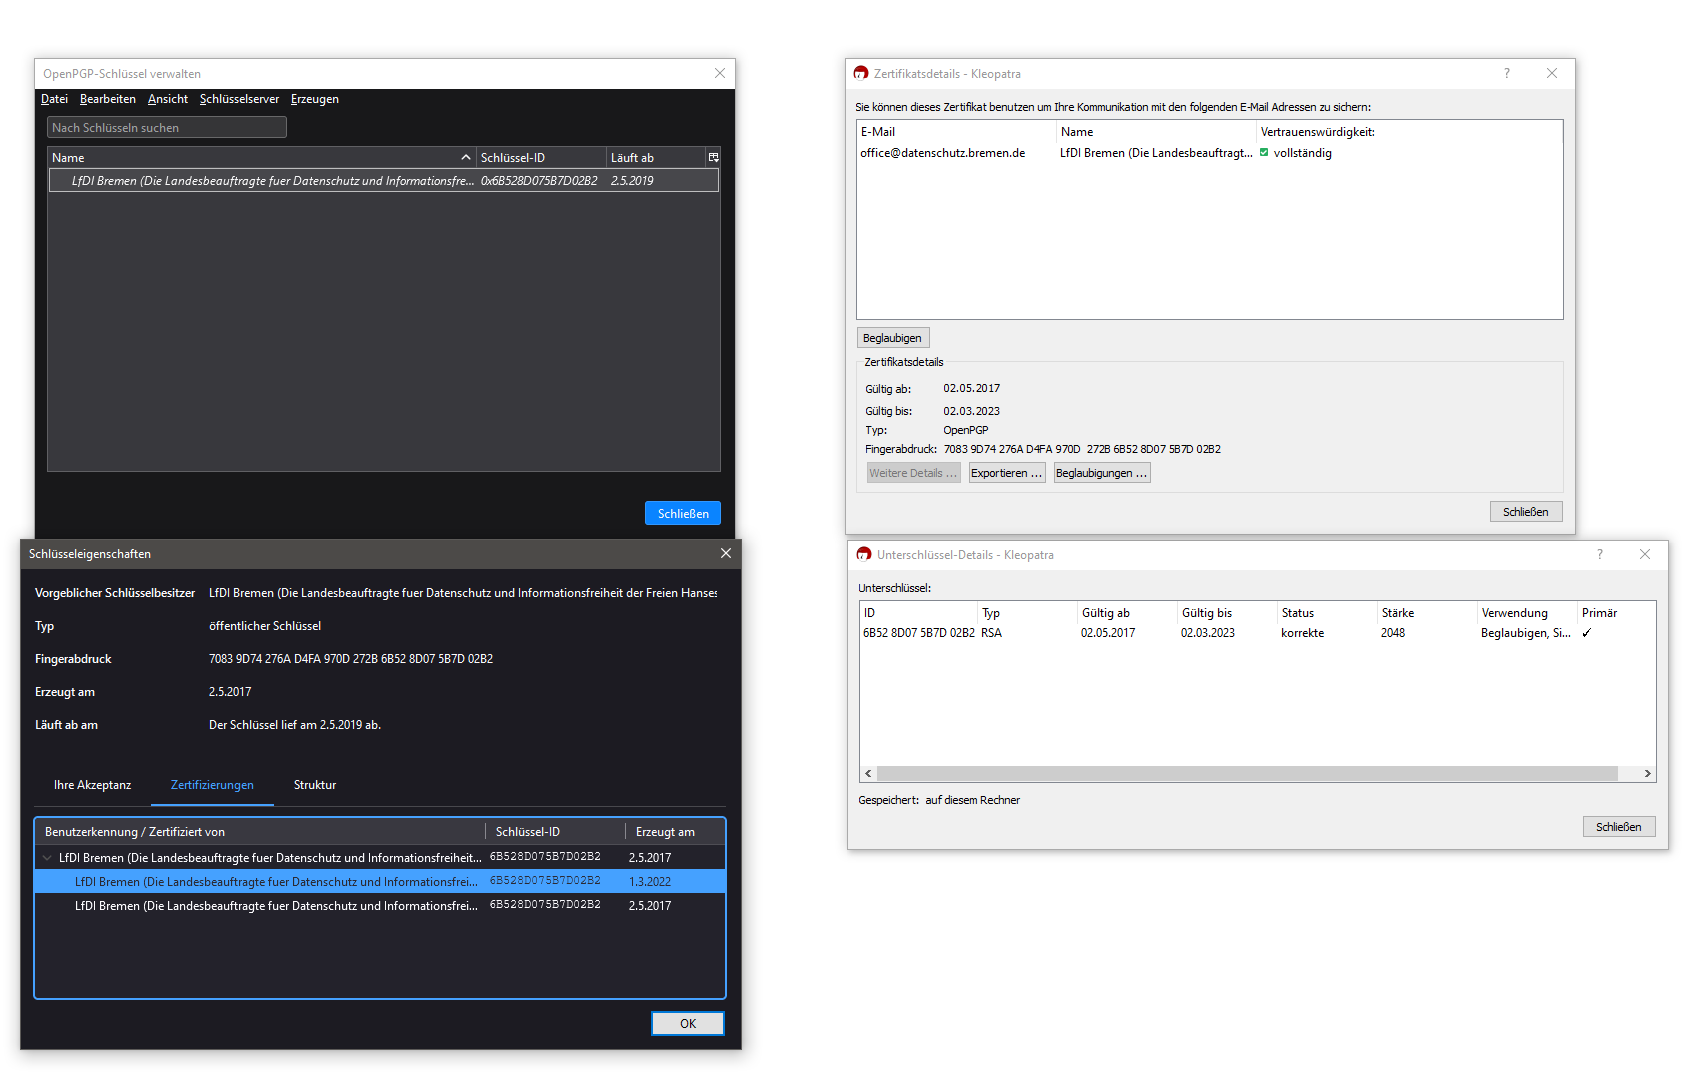Click the Beglaubigen button

coord(893,338)
